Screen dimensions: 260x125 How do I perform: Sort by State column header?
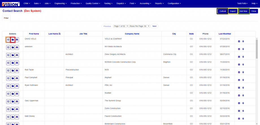[191, 34]
